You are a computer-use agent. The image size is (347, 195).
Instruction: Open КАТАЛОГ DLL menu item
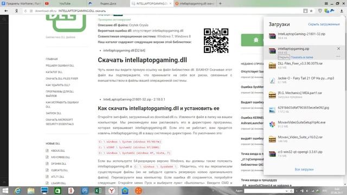[54, 72]
